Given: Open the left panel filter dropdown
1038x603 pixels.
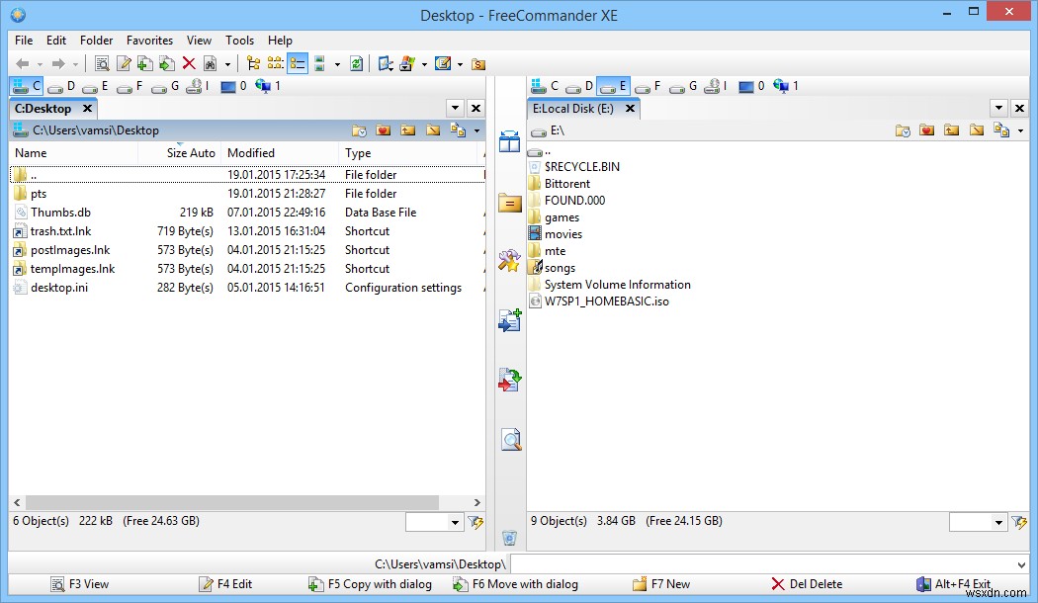Looking at the screenshot, I should coord(456,523).
